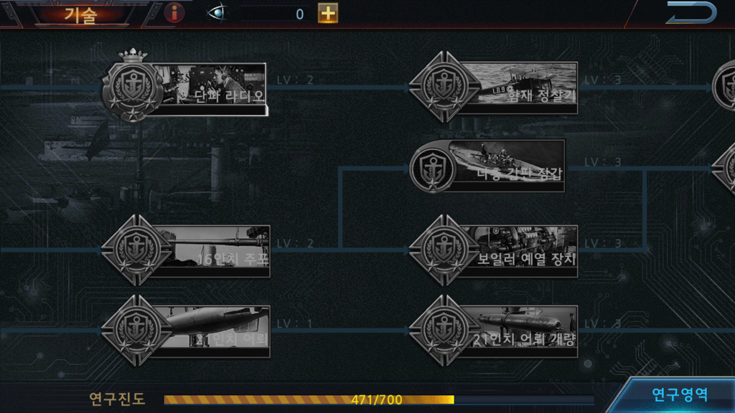735x413 pixels.
Task: Select the 21인치 어뢰 emblem
Action: coord(137,330)
